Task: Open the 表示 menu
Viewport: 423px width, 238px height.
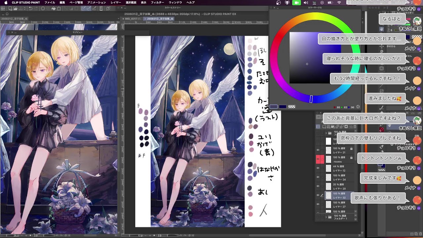Action: pos(143,3)
